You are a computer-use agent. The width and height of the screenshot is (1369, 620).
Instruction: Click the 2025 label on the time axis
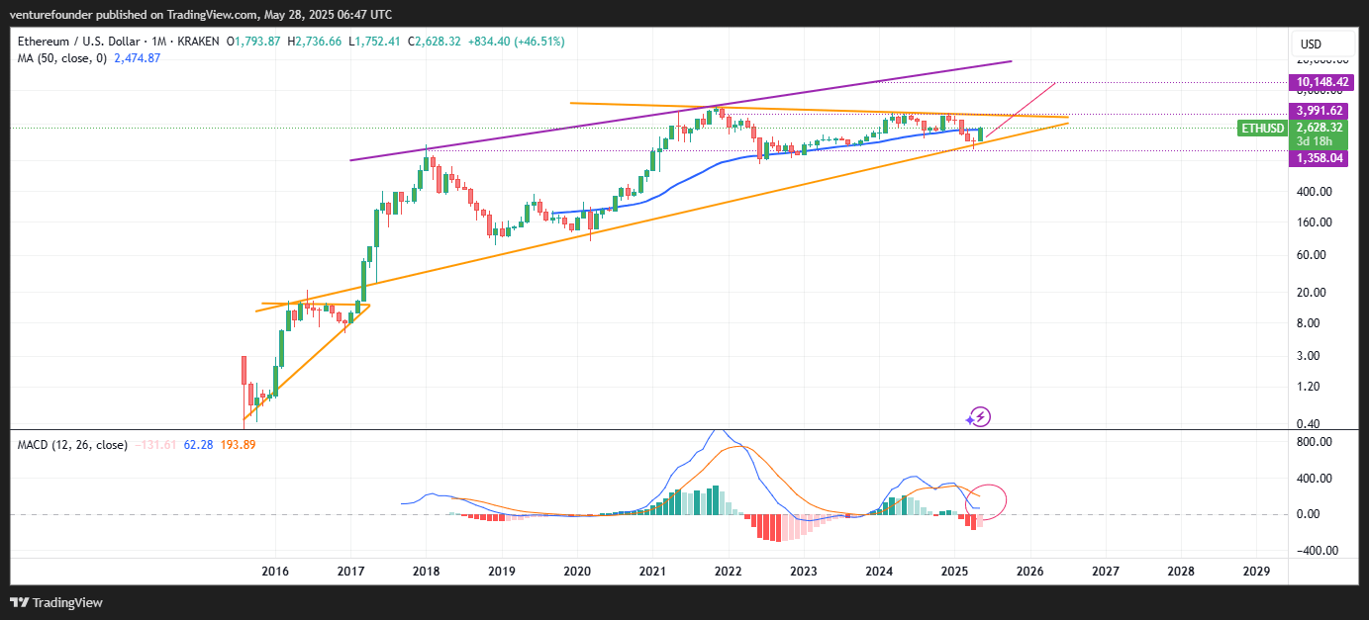tap(955, 571)
